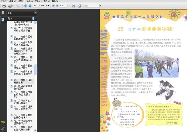Open the find field dropdown arrow
187x132 pixels.
(100, 6)
